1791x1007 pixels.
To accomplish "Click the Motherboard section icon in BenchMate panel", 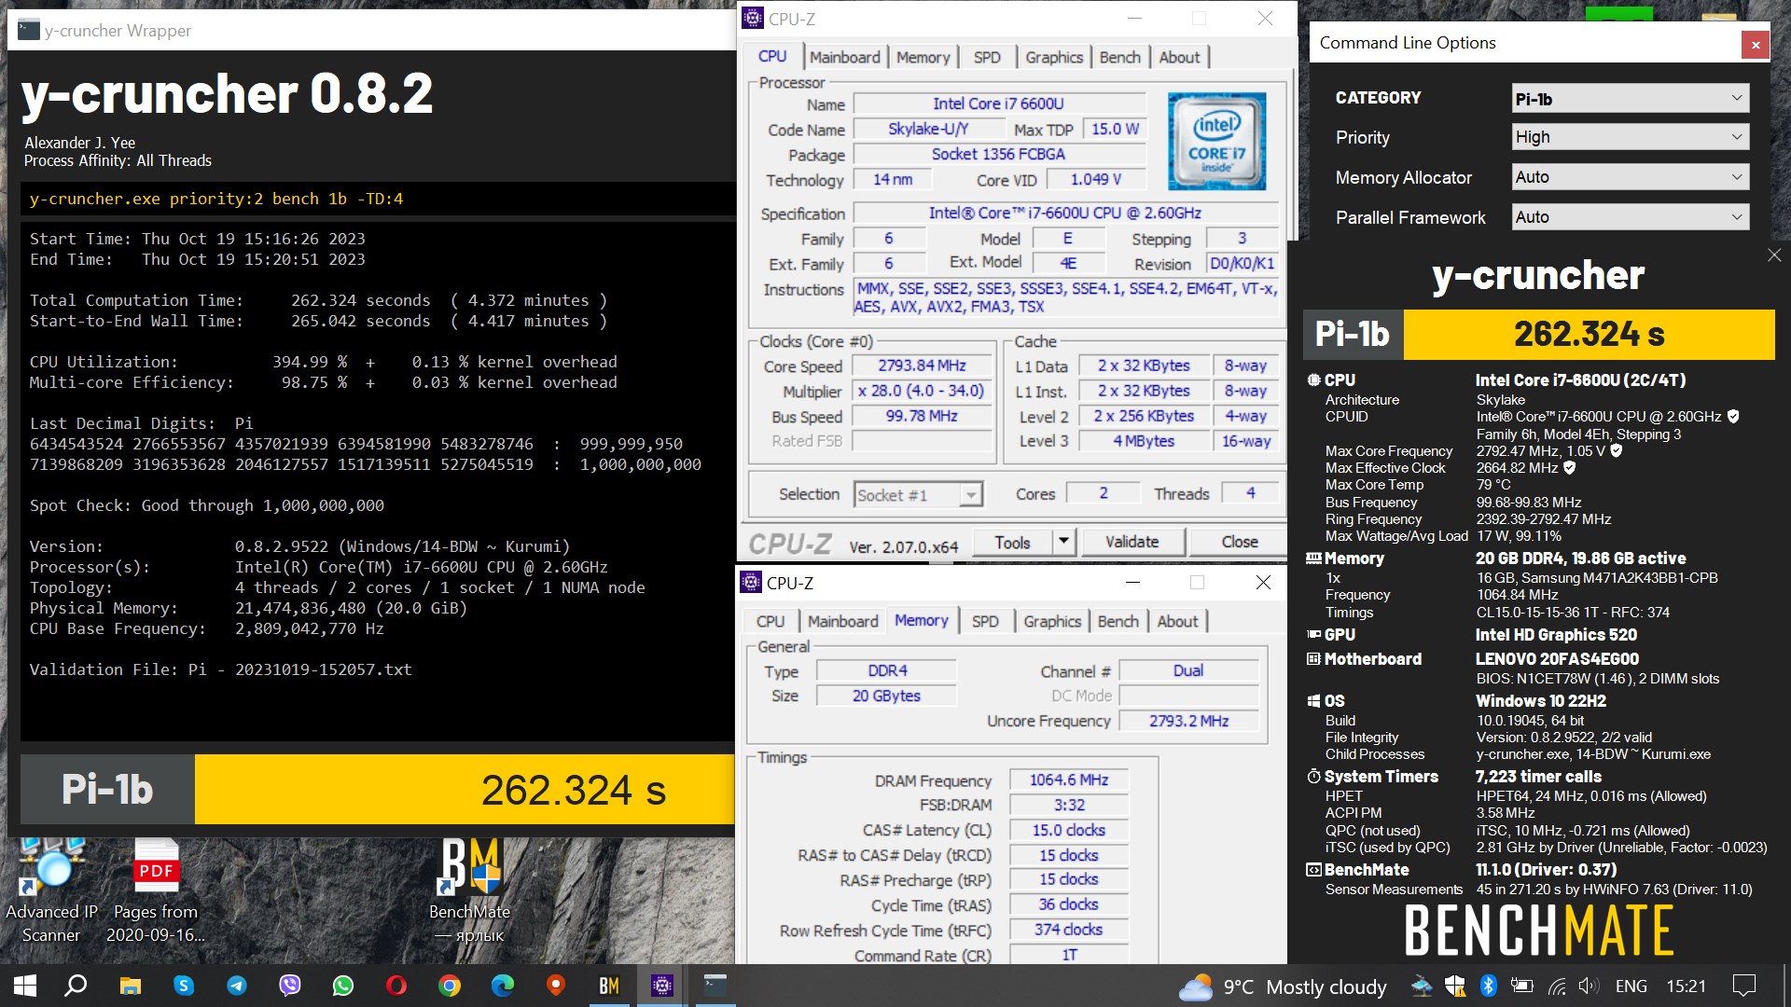I will pyautogui.click(x=1313, y=659).
